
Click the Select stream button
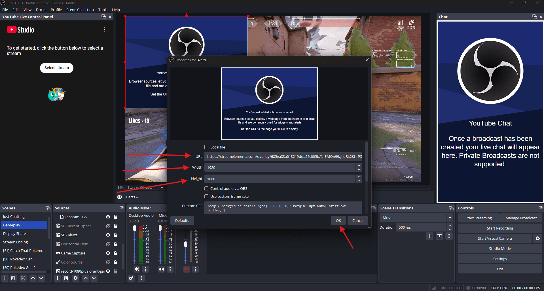pyautogui.click(x=57, y=68)
